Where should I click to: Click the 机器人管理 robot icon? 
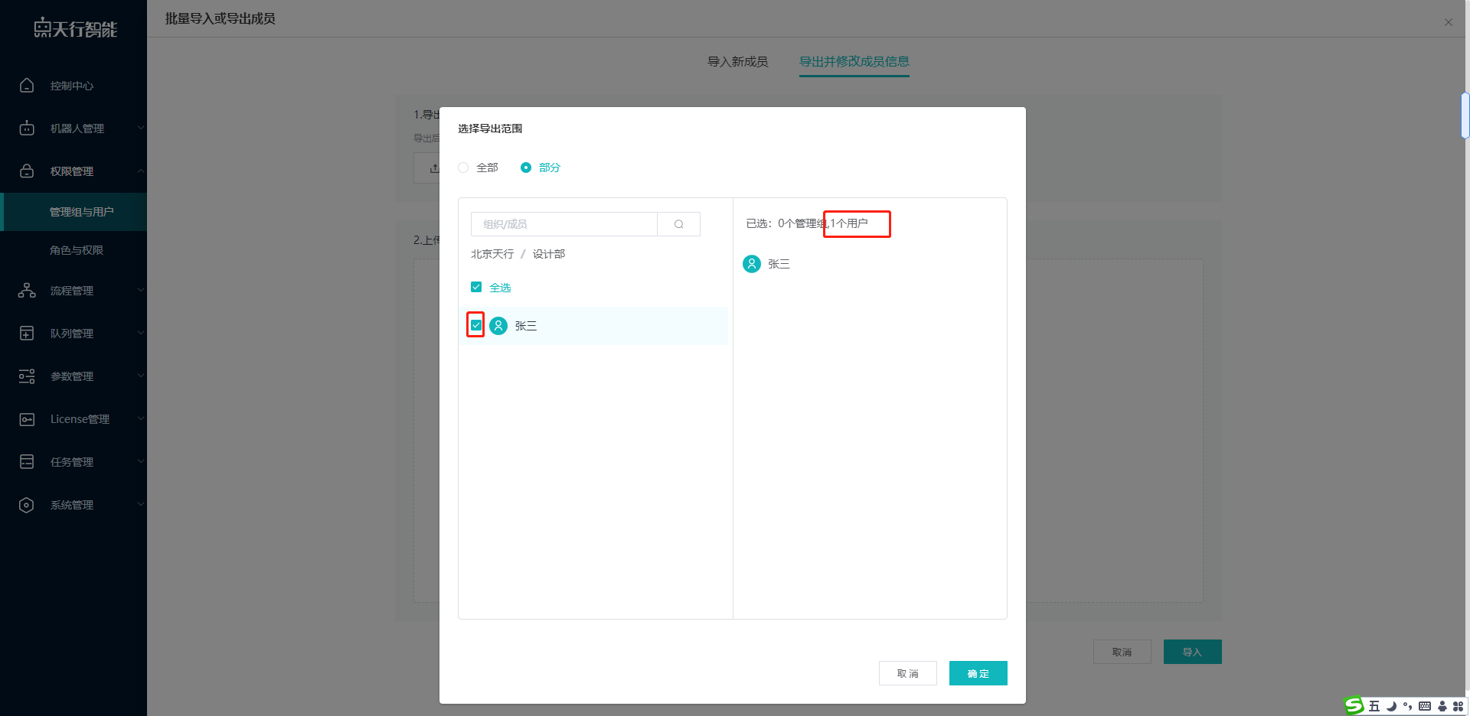pos(27,128)
